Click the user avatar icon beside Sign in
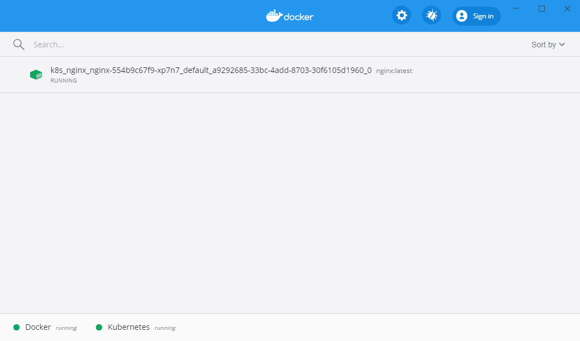The image size is (580, 341). [462, 16]
